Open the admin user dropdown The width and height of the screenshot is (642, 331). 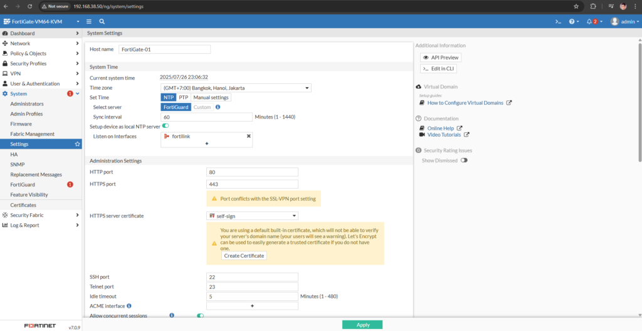point(625,22)
